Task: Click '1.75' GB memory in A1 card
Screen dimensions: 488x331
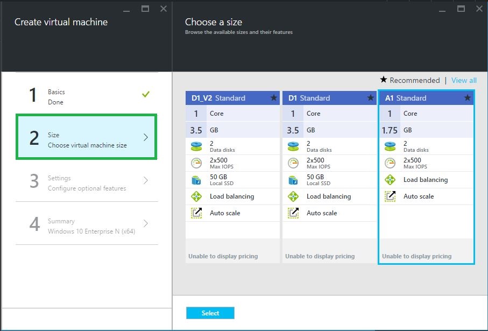Action: coord(390,130)
